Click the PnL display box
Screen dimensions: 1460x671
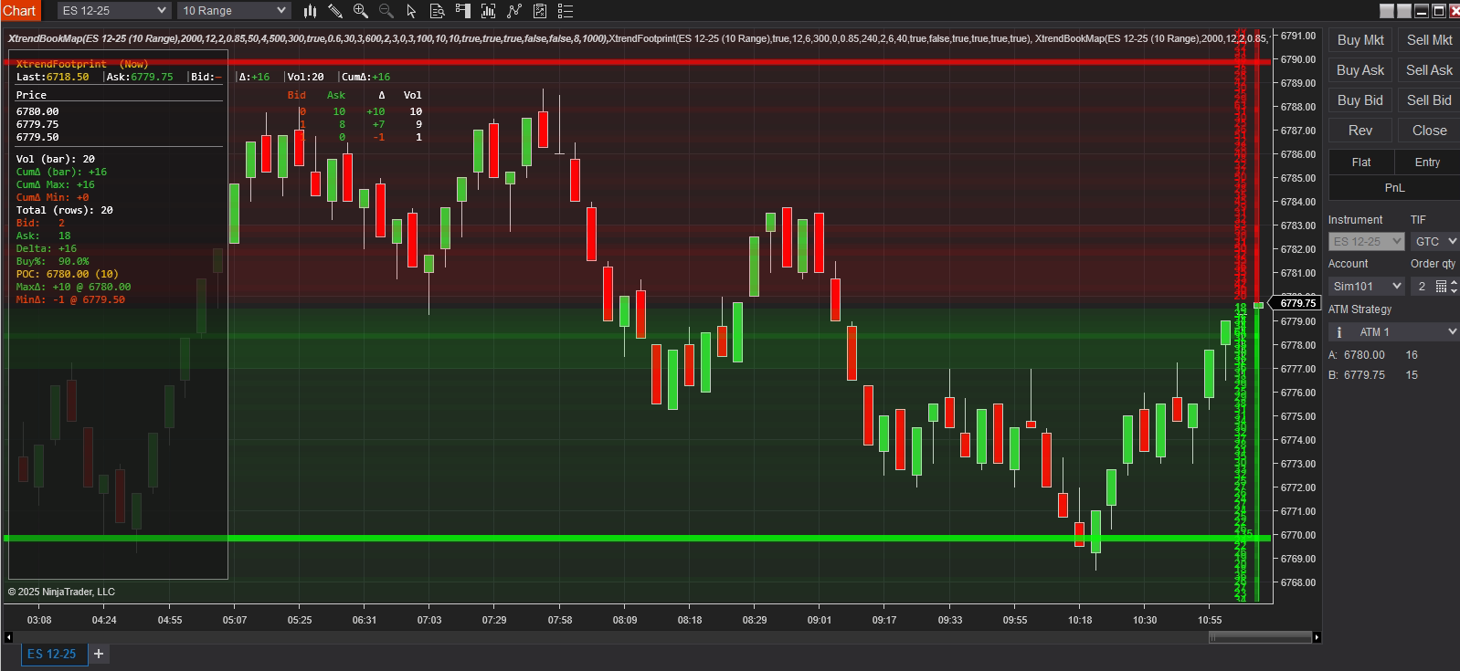tap(1394, 188)
